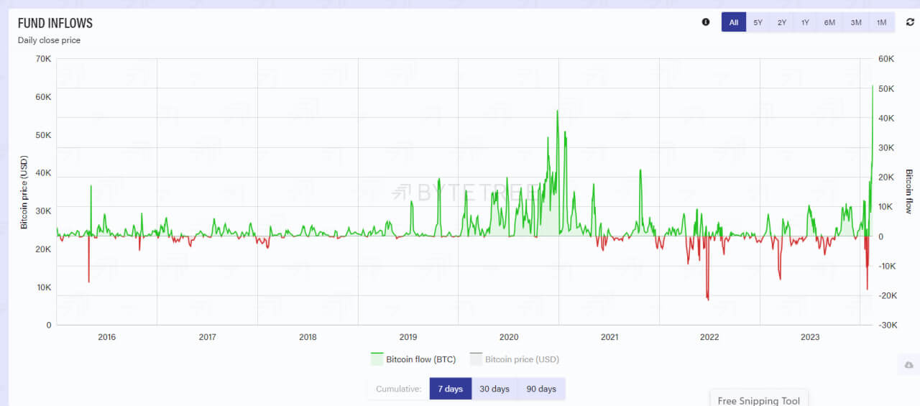The image size is (920, 406).
Task: Click the Free Snipping Tool popup
Action: click(x=759, y=400)
